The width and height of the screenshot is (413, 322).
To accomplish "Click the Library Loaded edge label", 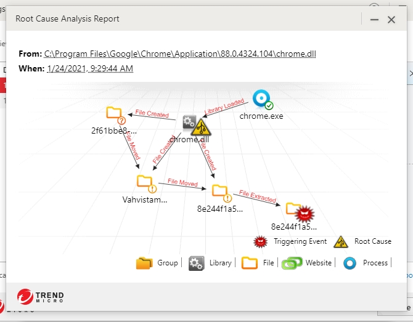I will (x=224, y=106).
